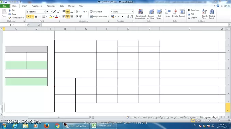Click the Clear button in Editing
Image resolution: width=231 pixels, height=129 pixels.
click(x=192, y=18)
